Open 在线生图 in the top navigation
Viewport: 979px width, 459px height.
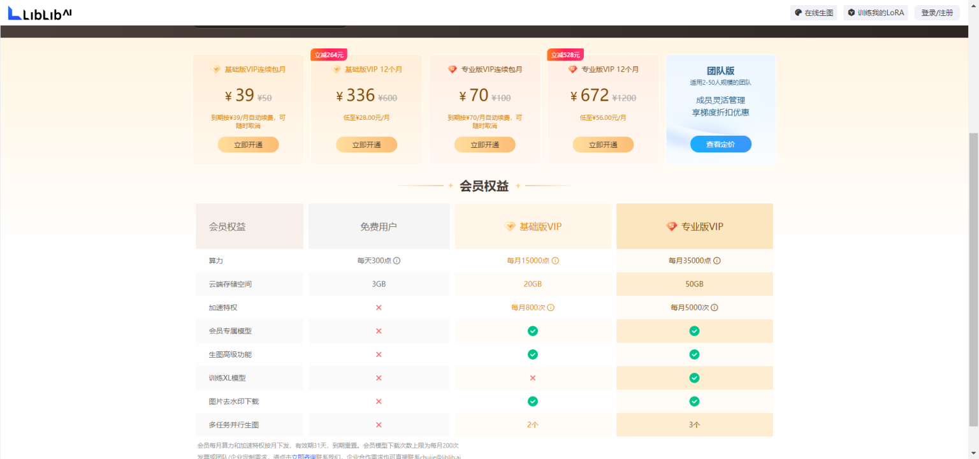(814, 13)
